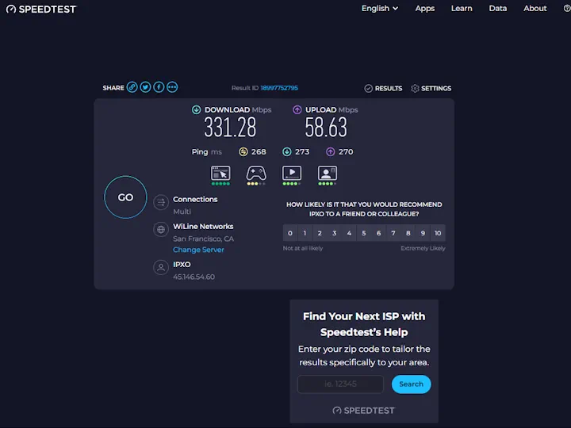Share result on Twitter

pos(145,87)
